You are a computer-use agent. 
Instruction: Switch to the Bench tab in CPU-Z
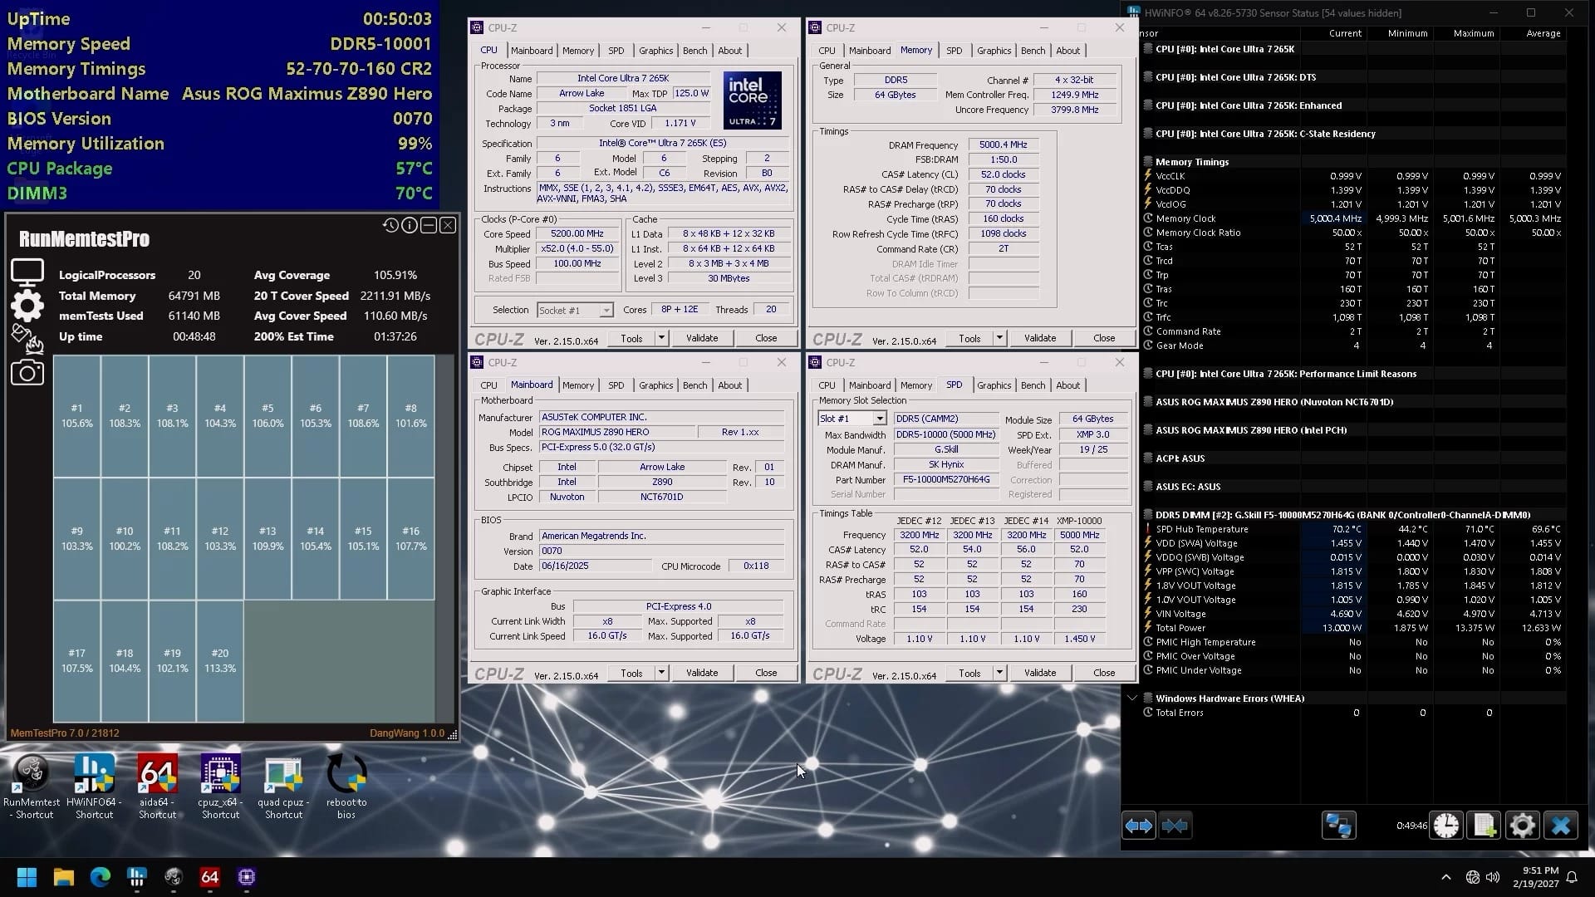point(694,51)
